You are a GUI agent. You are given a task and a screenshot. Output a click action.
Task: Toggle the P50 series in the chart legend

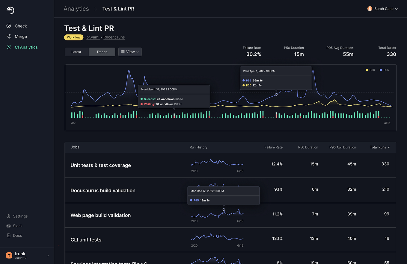coord(370,70)
